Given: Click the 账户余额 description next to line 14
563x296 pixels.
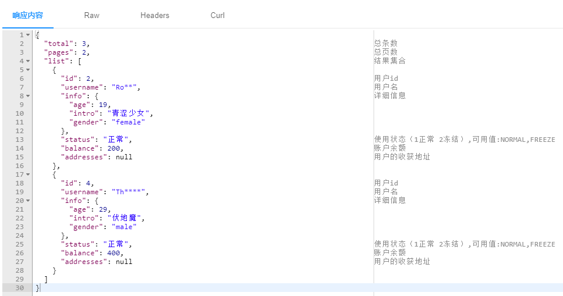Looking at the screenshot, I should [x=390, y=148].
